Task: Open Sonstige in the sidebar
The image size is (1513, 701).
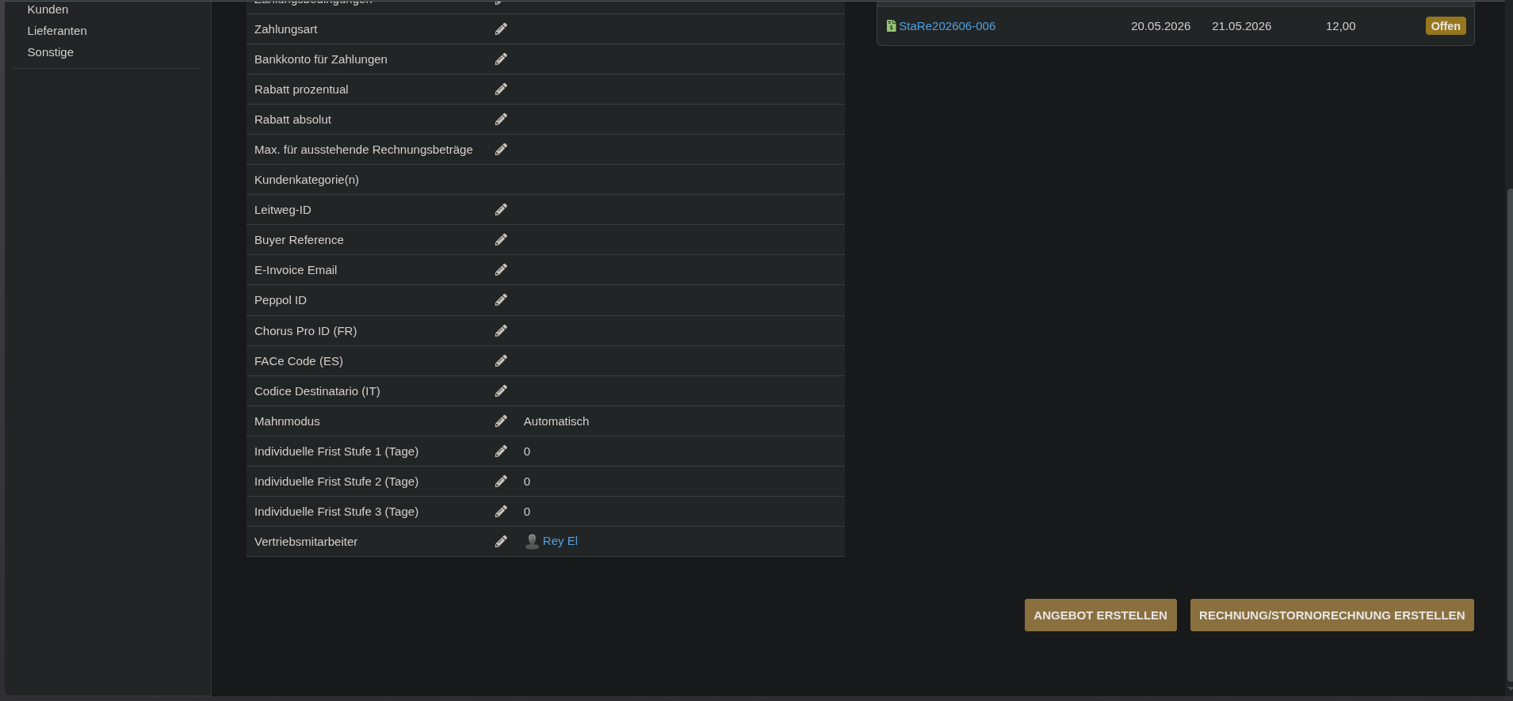Action: [x=50, y=52]
